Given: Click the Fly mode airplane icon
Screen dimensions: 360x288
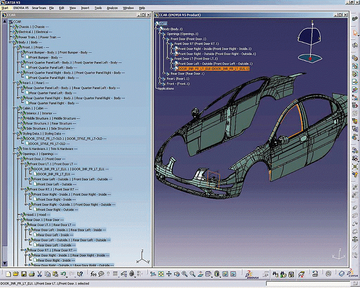Looking at the screenshot, I should (153, 274).
